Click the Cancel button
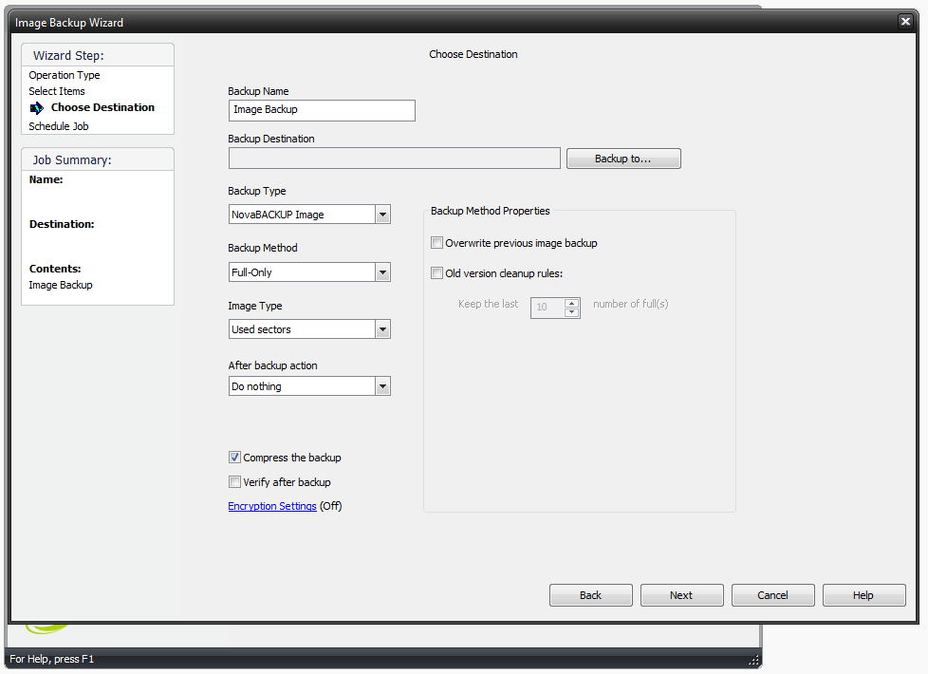 click(x=772, y=594)
